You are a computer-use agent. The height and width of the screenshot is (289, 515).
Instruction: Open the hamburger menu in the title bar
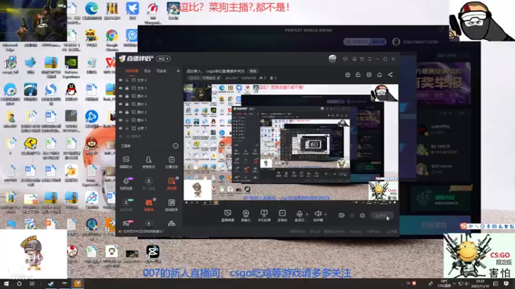point(370,59)
